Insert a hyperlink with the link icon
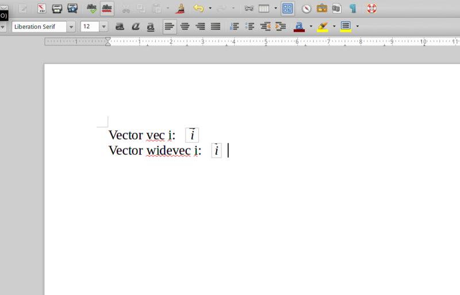Image resolution: width=460 pixels, height=295 pixels. pyautogui.click(x=248, y=9)
